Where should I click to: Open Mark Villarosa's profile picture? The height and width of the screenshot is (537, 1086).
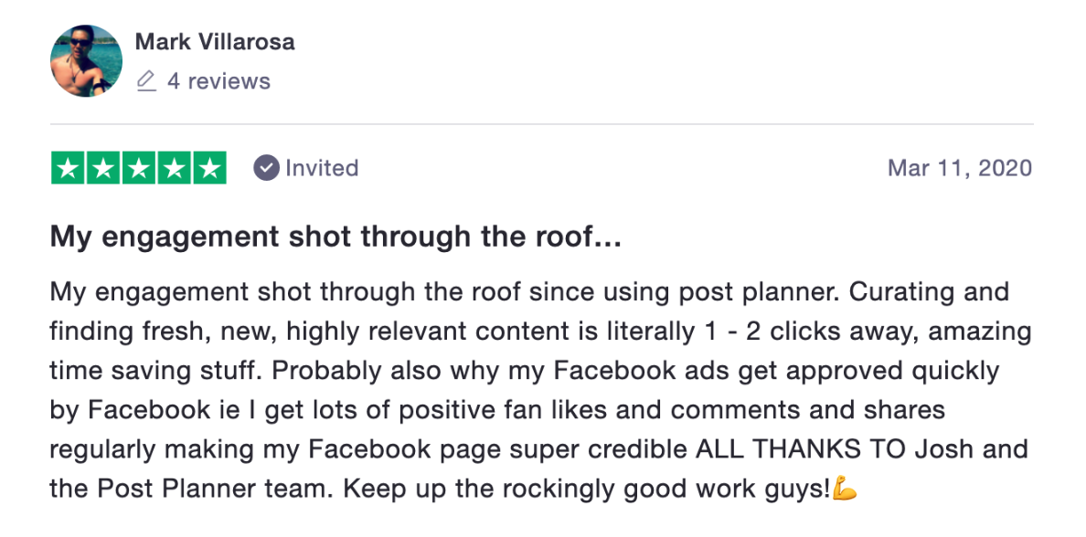pos(87,61)
